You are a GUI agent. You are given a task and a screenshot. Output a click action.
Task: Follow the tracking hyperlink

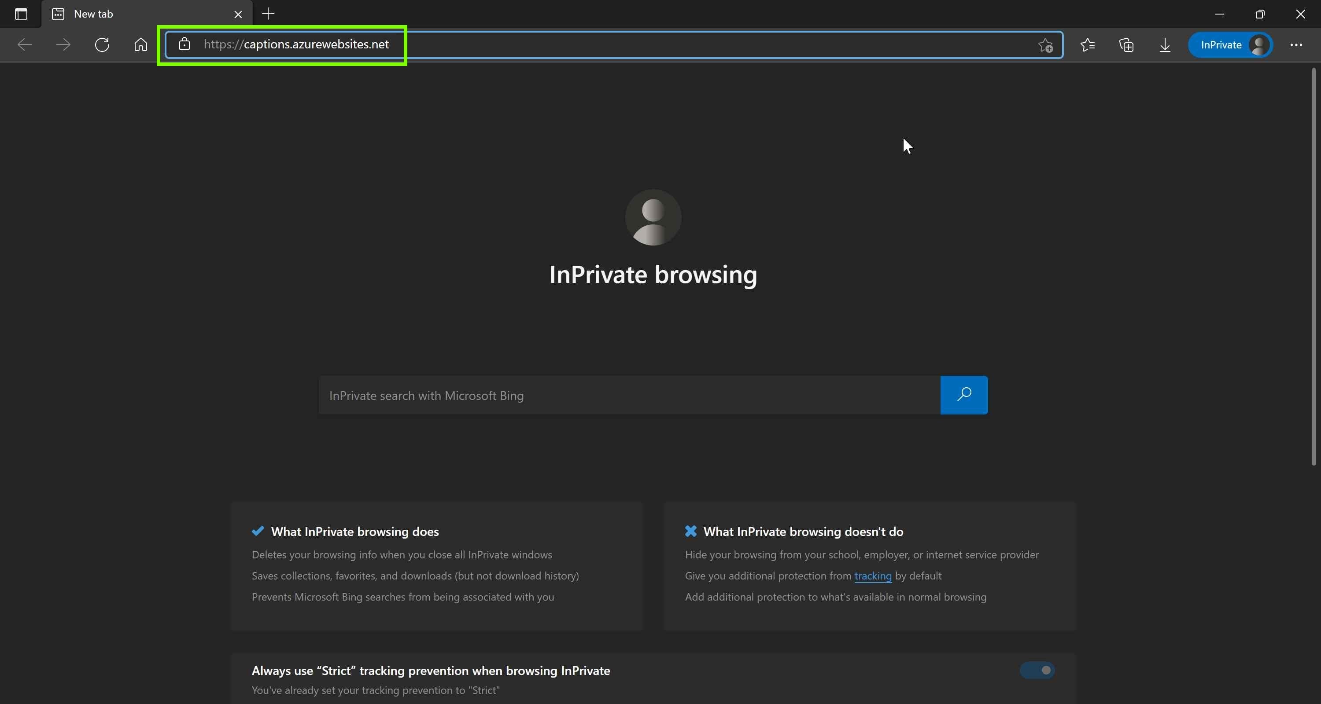point(873,576)
